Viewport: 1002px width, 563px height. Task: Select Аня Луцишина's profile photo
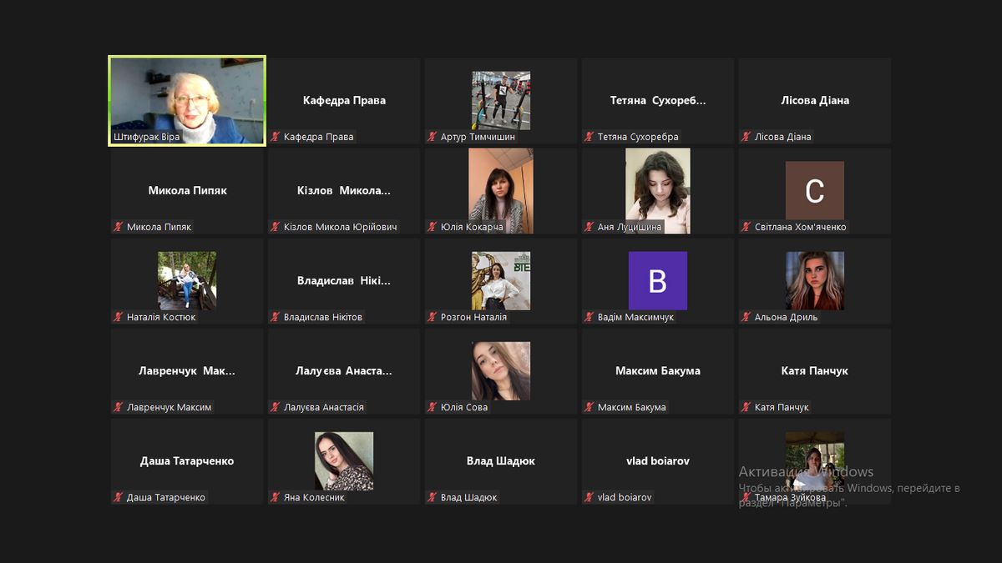pos(657,190)
